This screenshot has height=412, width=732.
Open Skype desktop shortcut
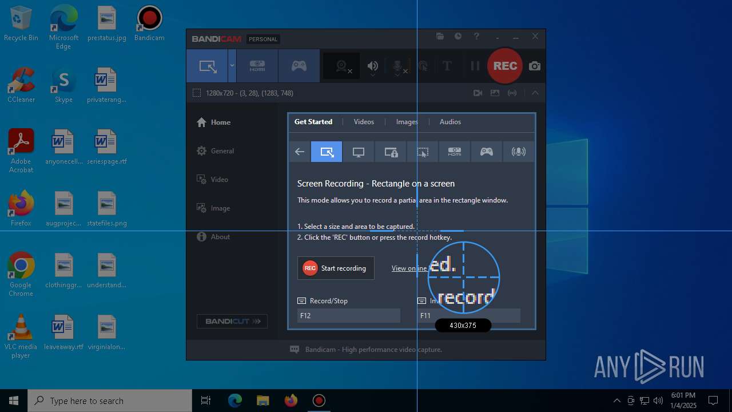[63, 86]
